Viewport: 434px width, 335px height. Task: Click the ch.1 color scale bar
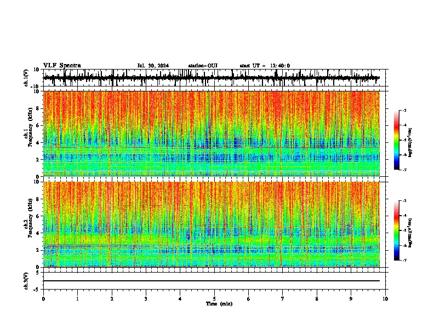point(396,140)
